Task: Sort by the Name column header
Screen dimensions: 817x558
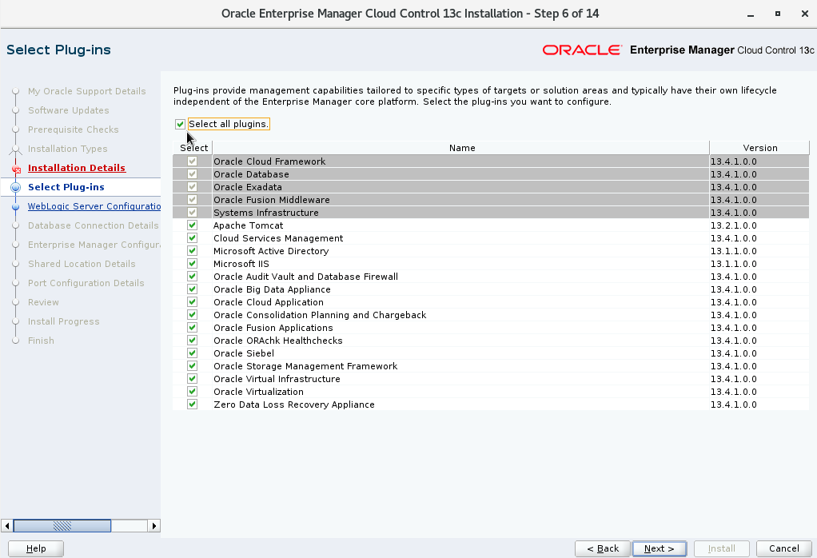Action: pyautogui.click(x=461, y=148)
